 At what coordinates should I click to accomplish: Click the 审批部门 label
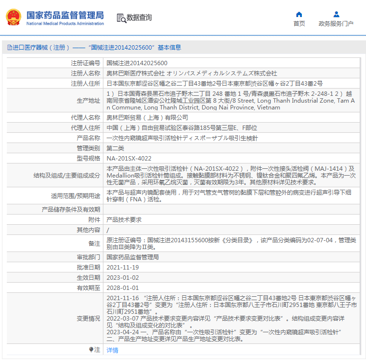click(88, 257)
